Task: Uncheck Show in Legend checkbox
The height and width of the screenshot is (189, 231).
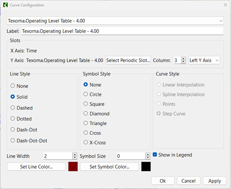Action: coord(155,155)
